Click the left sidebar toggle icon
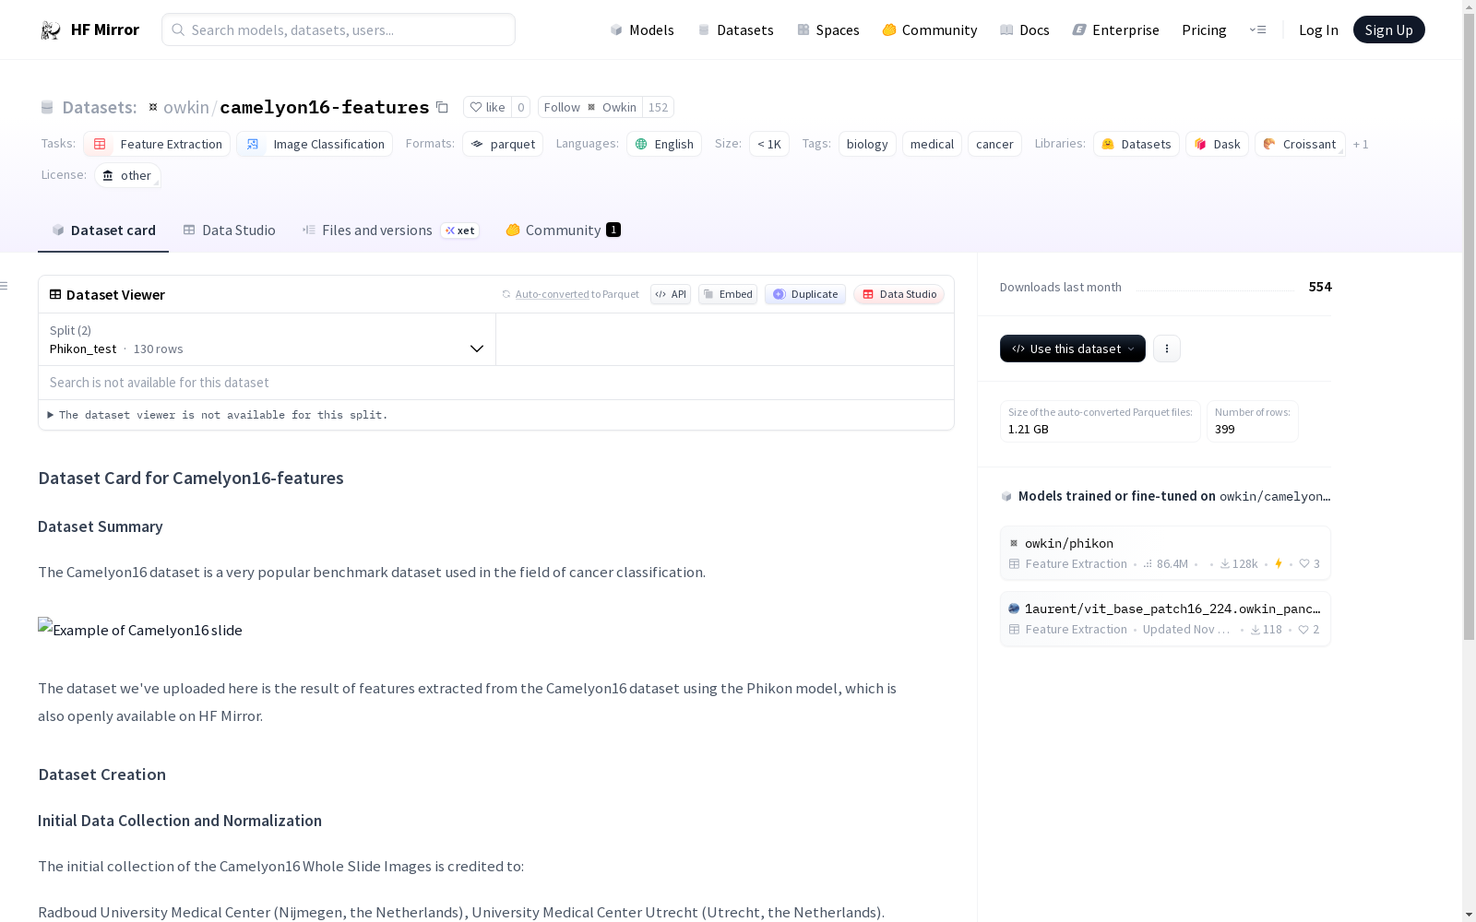The image size is (1476, 922). tap(5, 286)
